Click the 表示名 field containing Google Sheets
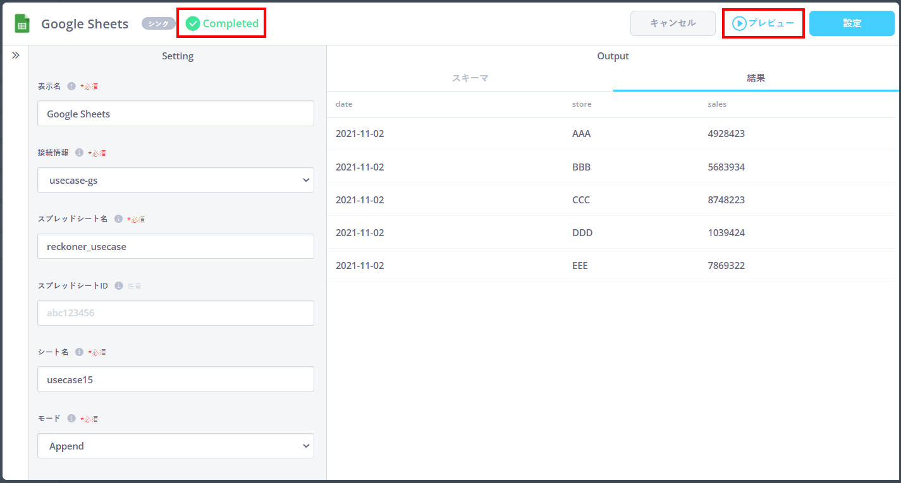The height and width of the screenshot is (483, 901). [176, 114]
